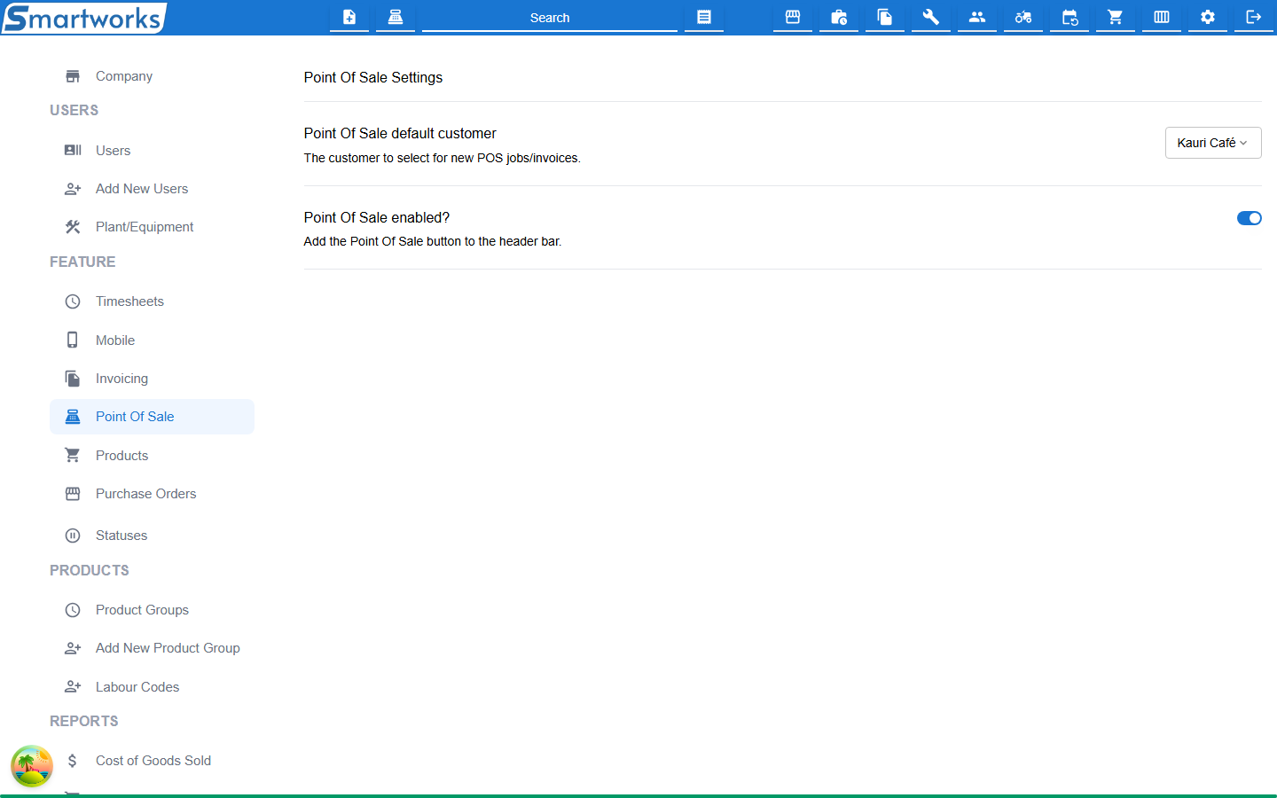The height and width of the screenshot is (798, 1277).
Task: Click the "Add the Point Of Sale button" description
Action: [x=433, y=241]
